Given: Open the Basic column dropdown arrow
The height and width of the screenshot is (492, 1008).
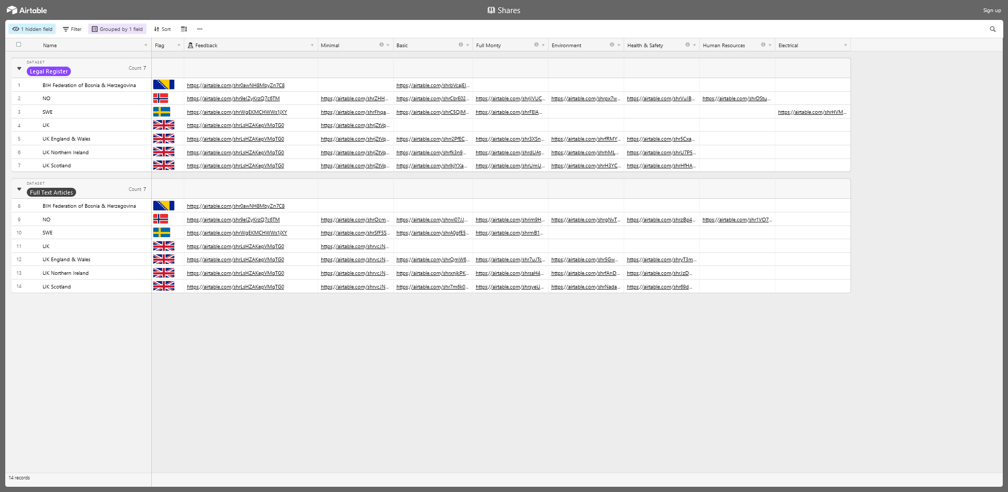Looking at the screenshot, I should pyautogui.click(x=468, y=45).
